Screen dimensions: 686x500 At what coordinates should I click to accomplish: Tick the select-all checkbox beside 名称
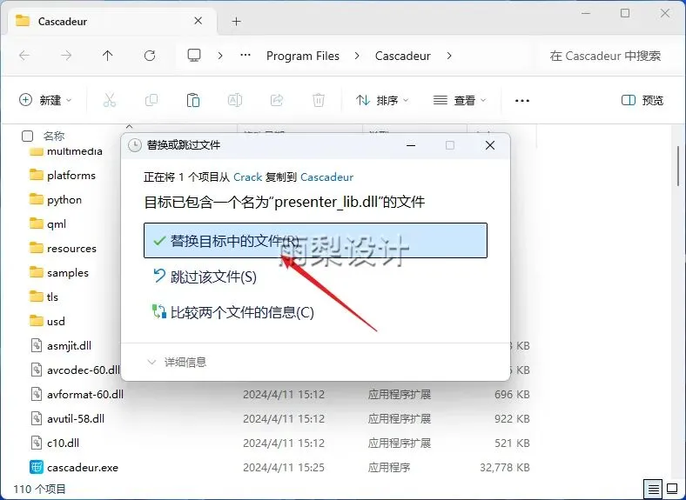tap(27, 136)
